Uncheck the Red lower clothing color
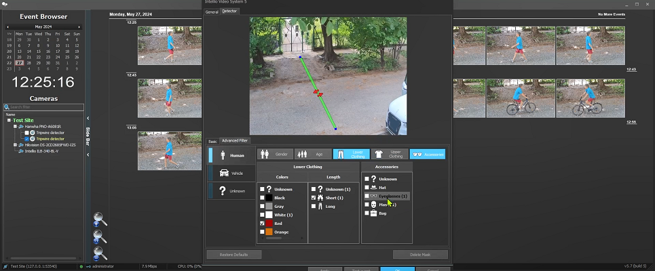Image resolution: width=655 pixels, height=271 pixels. pos(262,223)
